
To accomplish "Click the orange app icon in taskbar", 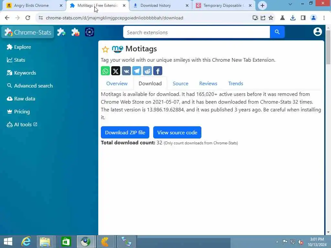I will click(x=105, y=242).
